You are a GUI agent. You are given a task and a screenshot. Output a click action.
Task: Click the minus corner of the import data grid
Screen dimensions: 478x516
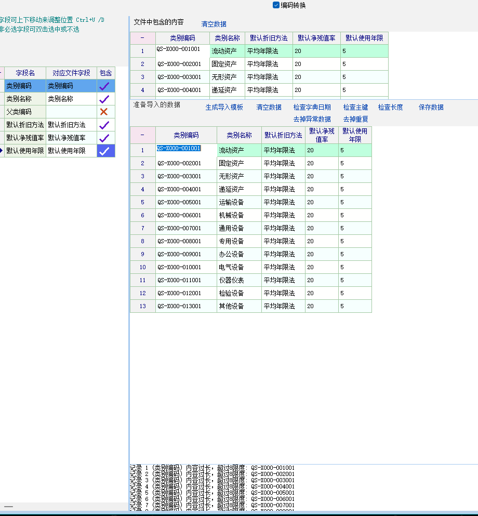(142, 135)
